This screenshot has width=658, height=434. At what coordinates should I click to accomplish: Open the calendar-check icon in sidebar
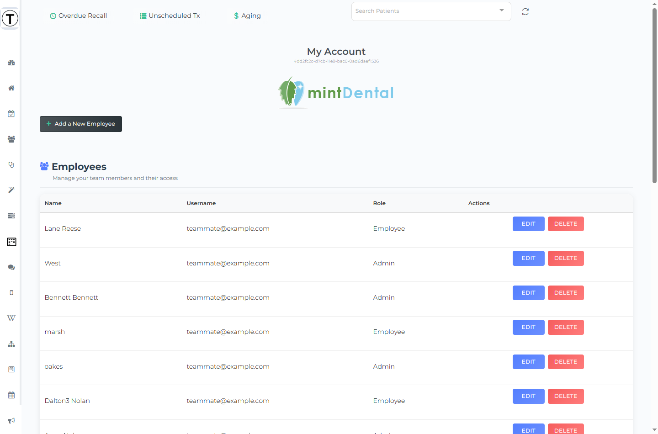click(11, 114)
